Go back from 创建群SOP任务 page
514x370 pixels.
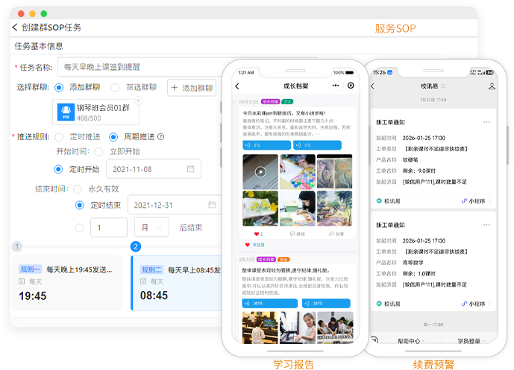[x=14, y=27]
